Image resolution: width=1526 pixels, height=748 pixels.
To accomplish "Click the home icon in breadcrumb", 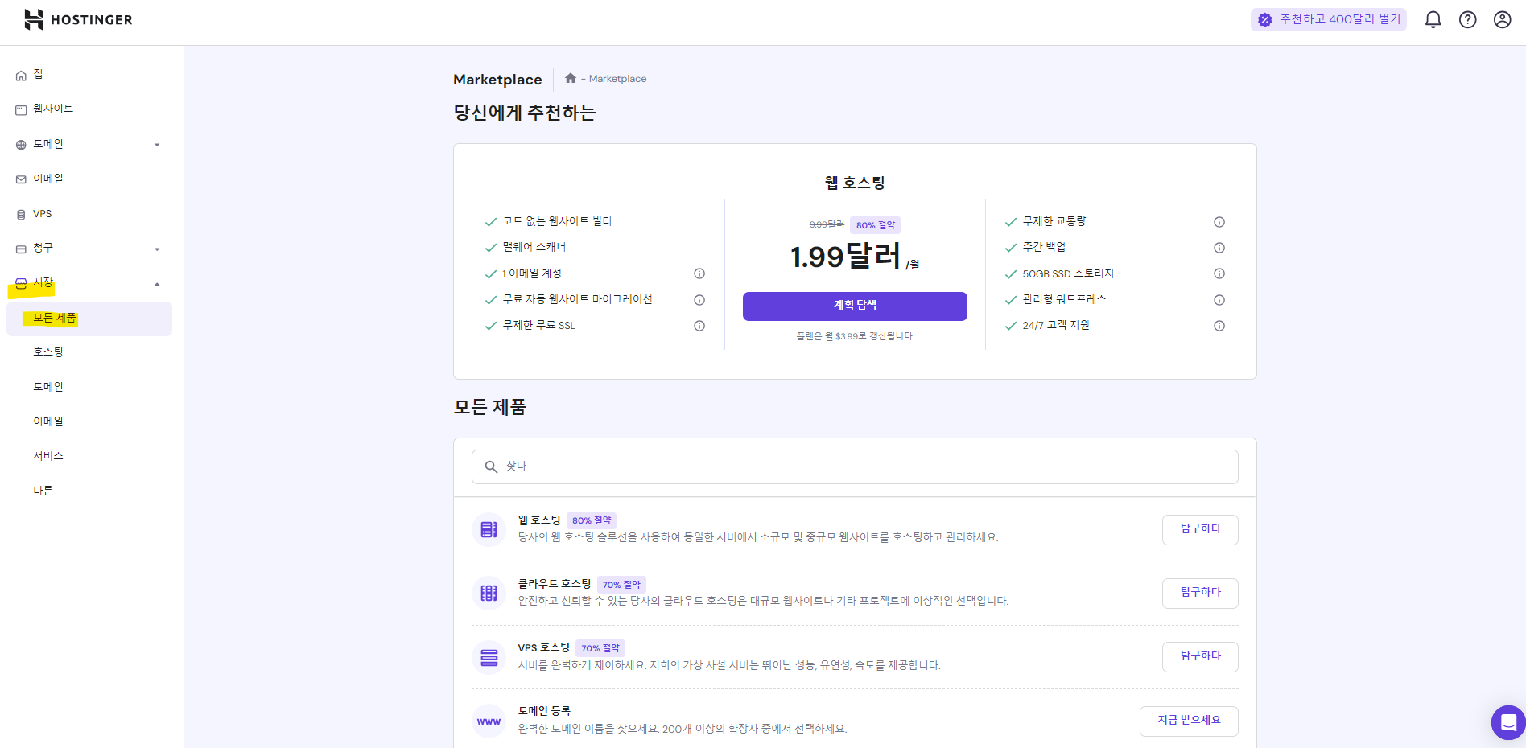I will (x=570, y=78).
